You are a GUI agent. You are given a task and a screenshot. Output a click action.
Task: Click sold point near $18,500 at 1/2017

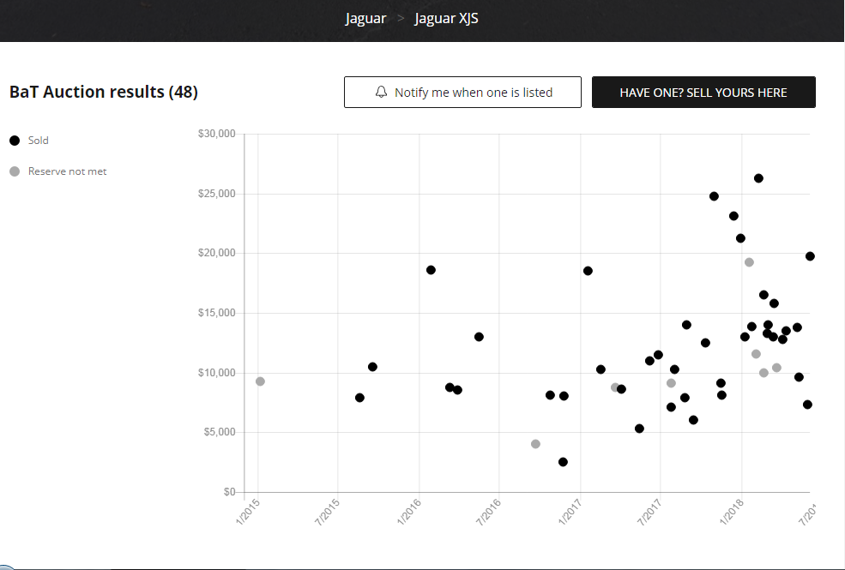pyautogui.click(x=588, y=271)
